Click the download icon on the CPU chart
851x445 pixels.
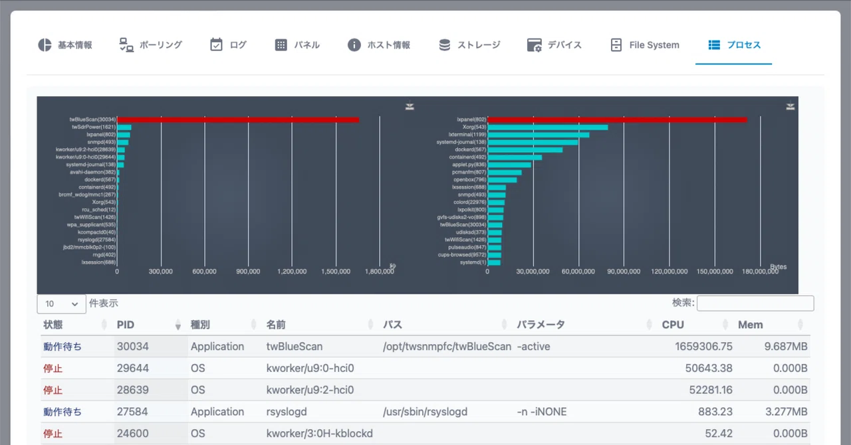click(x=410, y=106)
